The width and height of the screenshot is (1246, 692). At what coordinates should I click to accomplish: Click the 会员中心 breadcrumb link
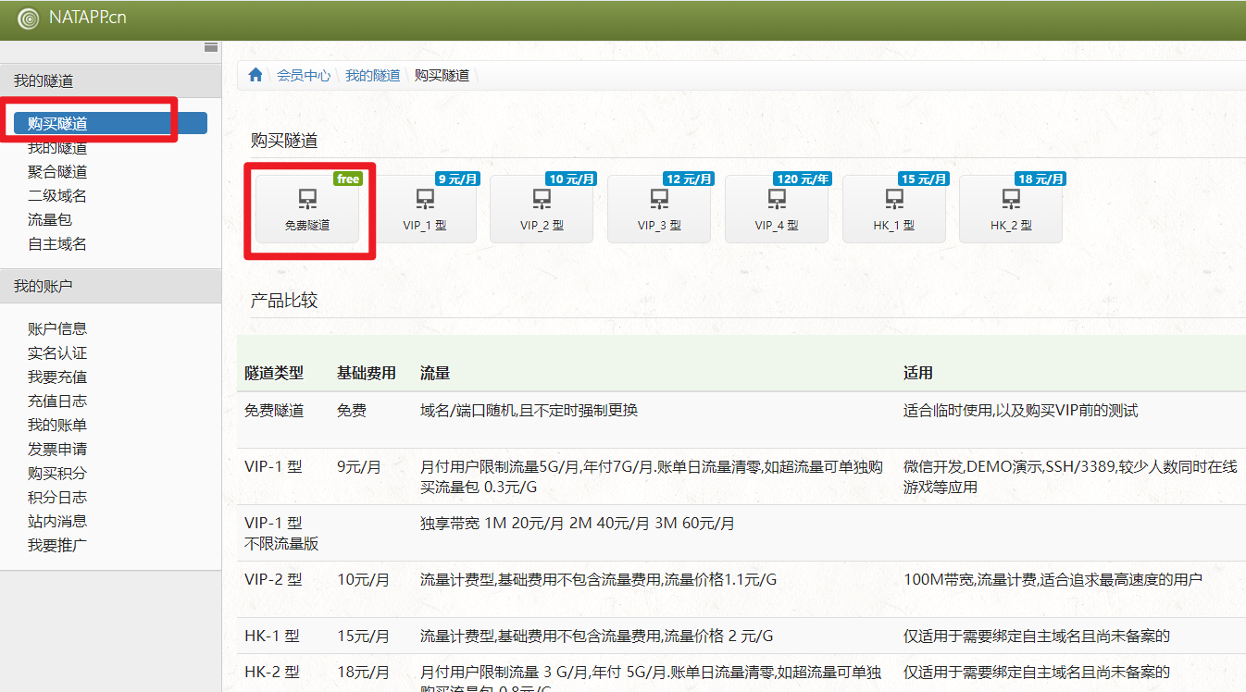tap(304, 76)
